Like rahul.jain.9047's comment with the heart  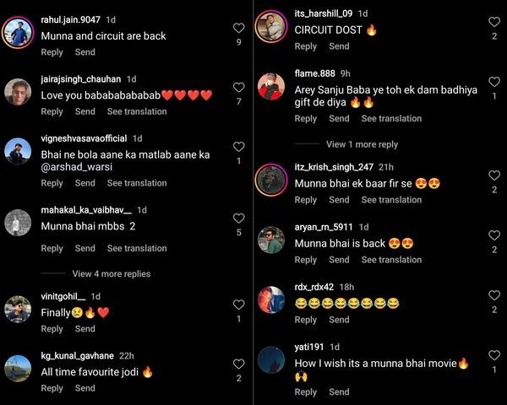click(238, 28)
